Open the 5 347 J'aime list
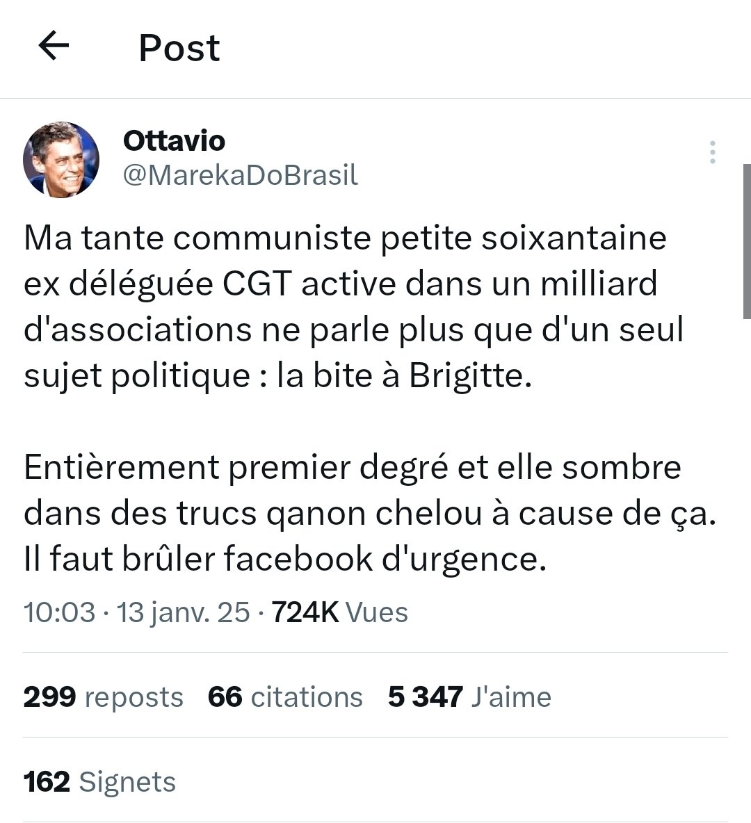 [x=469, y=696]
